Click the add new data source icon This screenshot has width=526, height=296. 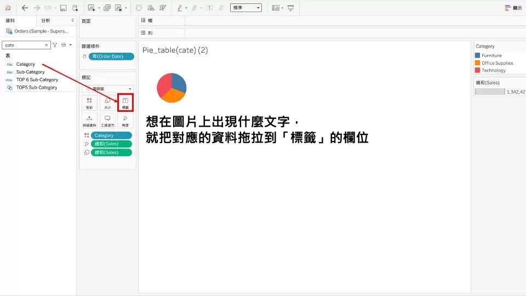tap(75, 8)
